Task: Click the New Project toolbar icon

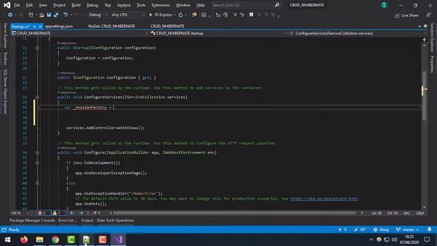Action: click(x=31, y=15)
